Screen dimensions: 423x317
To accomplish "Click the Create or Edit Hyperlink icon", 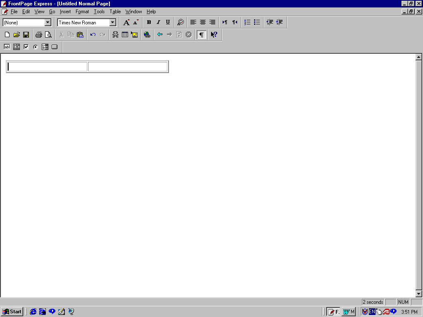I will 147,35.
